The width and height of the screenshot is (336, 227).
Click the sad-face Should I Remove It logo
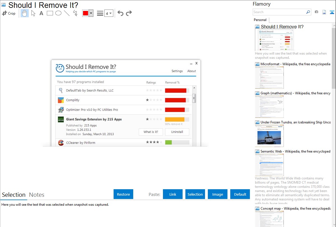tap(60, 68)
